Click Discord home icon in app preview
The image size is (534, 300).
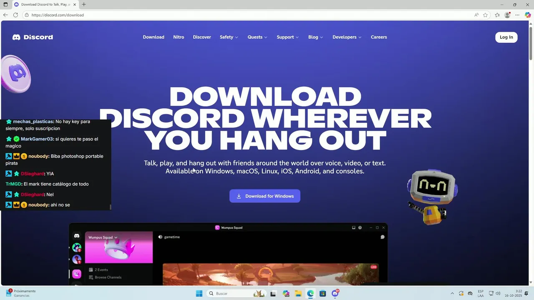click(77, 236)
